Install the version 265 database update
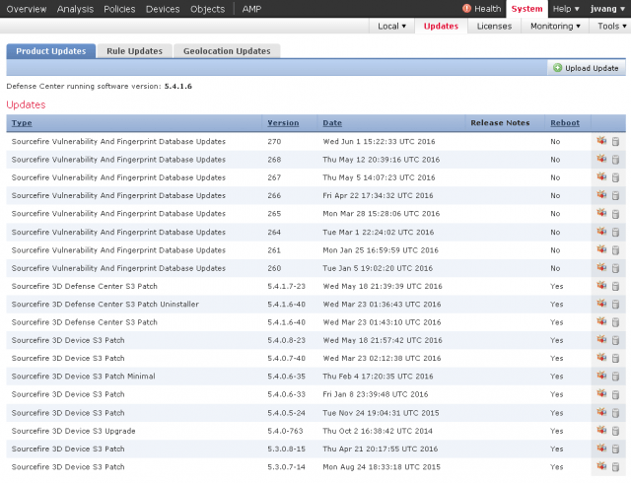The width and height of the screenshot is (631, 483). pos(601,213)
